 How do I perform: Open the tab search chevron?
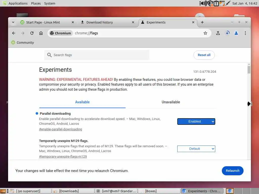[13, 22]
